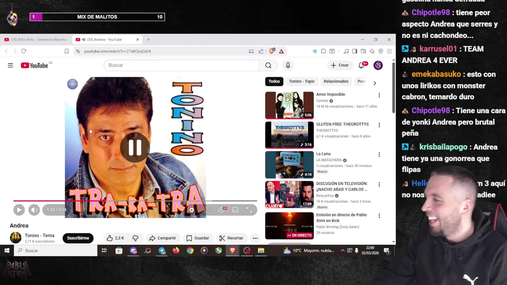Switch to the Niño Pollo browser tab
The image size is (507, 285).
point(36,40)
